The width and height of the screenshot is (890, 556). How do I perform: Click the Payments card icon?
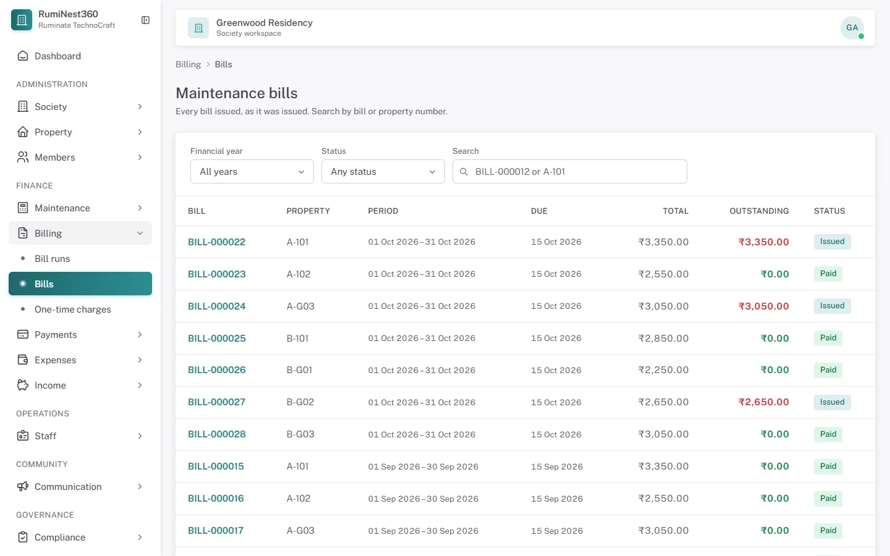pos(23,335)
